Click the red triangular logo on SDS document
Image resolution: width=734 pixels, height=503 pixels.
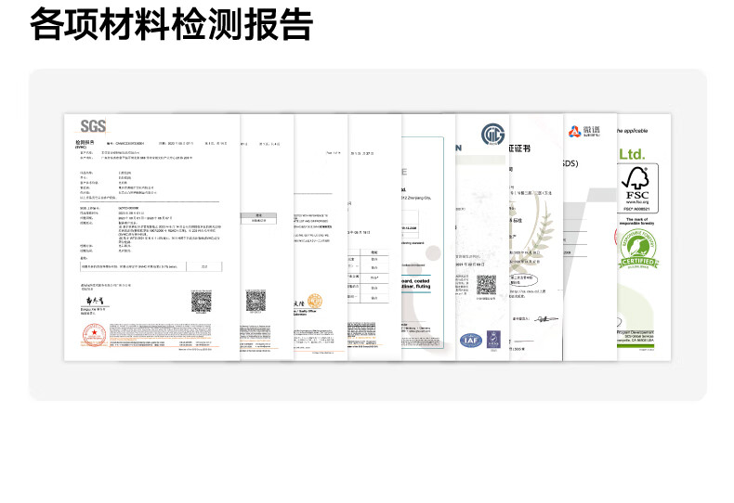pos(573,132)
